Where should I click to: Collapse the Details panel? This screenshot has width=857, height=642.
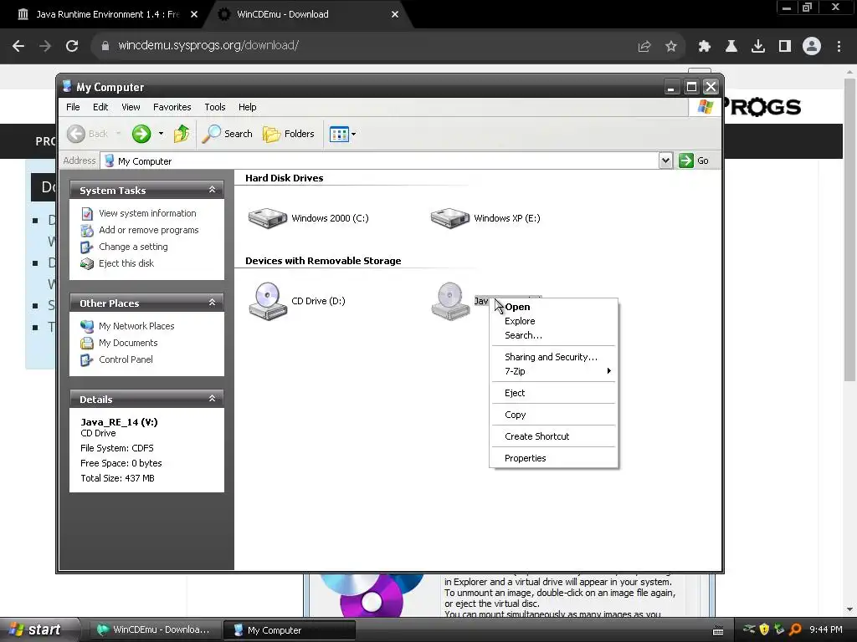[x=212, y=399]
